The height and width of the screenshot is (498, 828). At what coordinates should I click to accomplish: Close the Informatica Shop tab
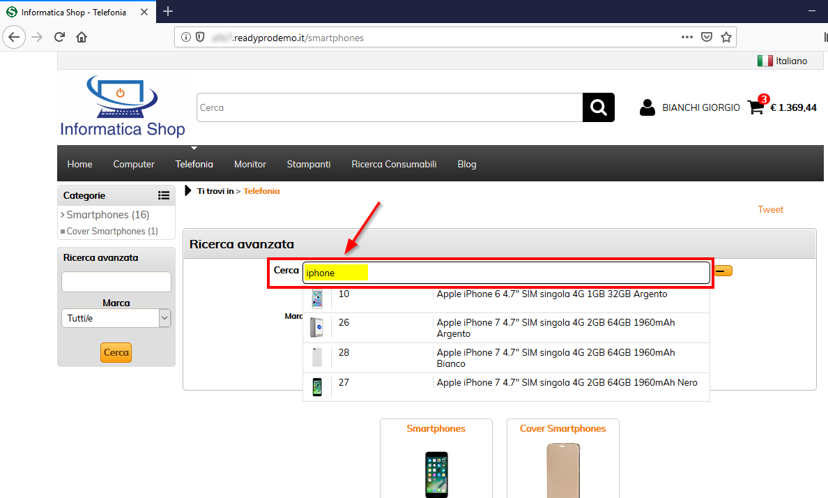point(144,12)
